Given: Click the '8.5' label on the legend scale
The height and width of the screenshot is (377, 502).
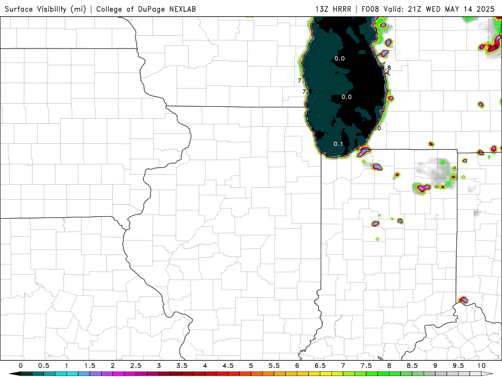Looking at the screenshot, I should point(412,366).
